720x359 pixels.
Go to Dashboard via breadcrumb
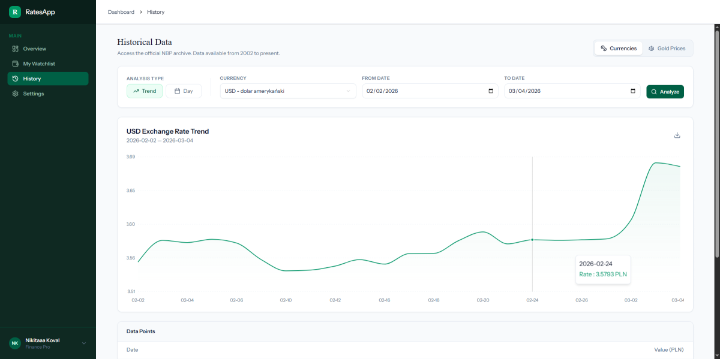(x=121, y=12)
